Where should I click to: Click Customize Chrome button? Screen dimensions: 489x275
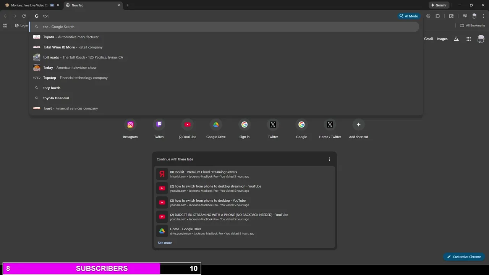[x=464, y=257]
